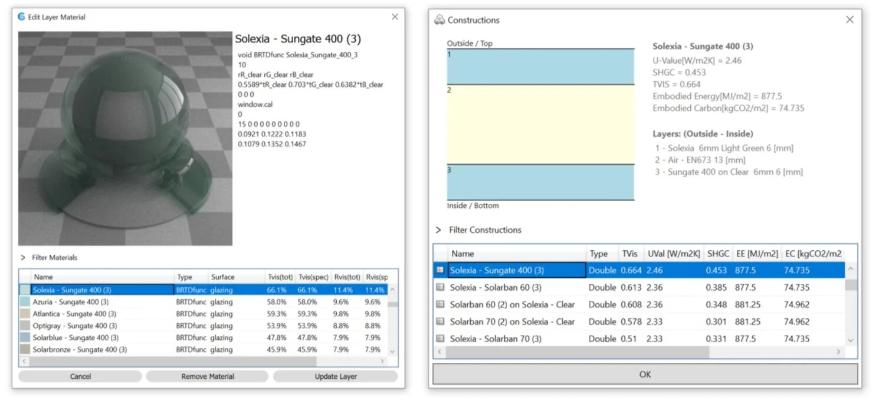Click constructions list scroll-up arrow
The width and height of the screenshot is (879, 410).
point(850,269)
